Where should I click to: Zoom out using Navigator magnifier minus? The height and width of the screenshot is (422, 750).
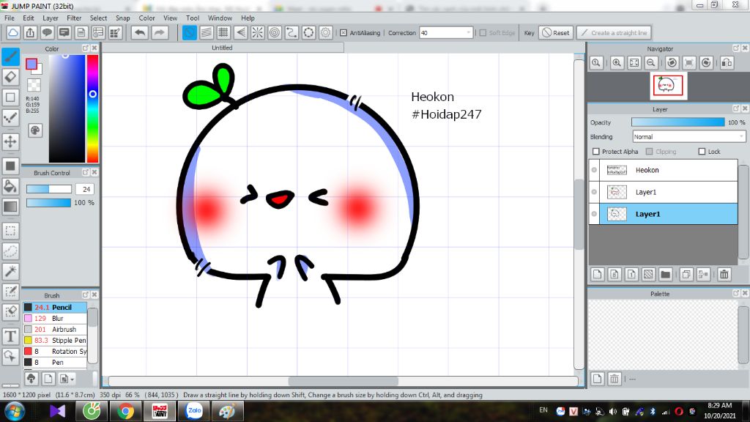pos(651,63)
